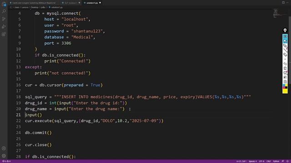Click on the "shantanu123" password string
This screenshot has width=291, height=163.
pos(87,31)
